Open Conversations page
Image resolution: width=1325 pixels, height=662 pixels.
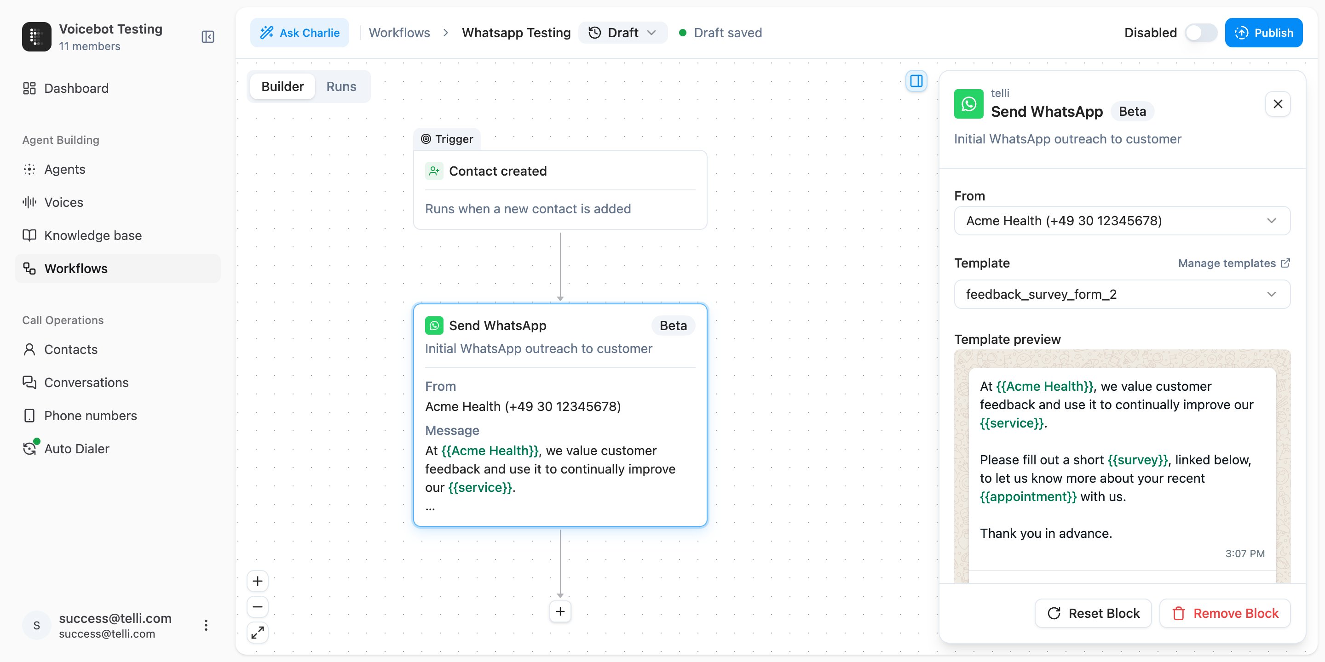click(117, 382)
